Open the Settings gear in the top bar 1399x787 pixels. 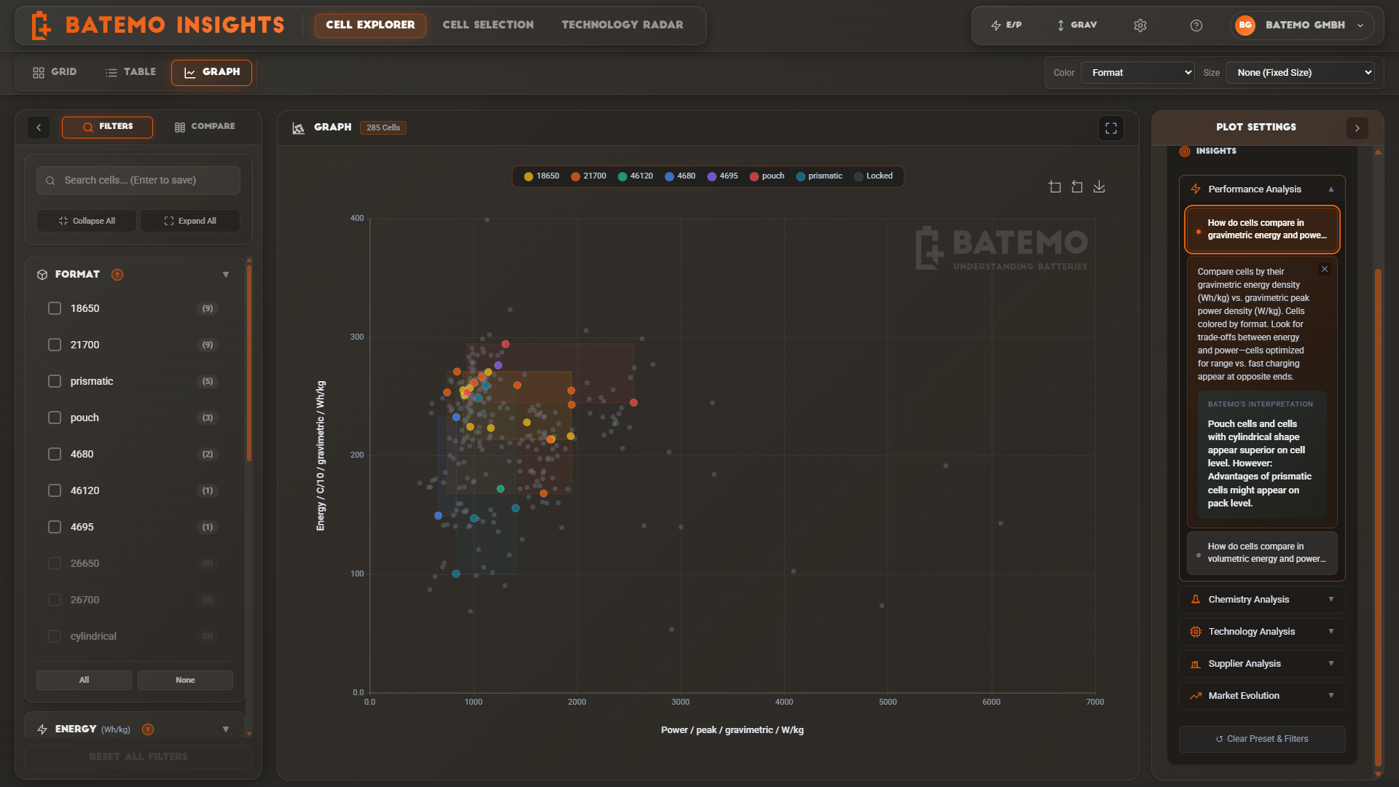[x=1140, y=25]
